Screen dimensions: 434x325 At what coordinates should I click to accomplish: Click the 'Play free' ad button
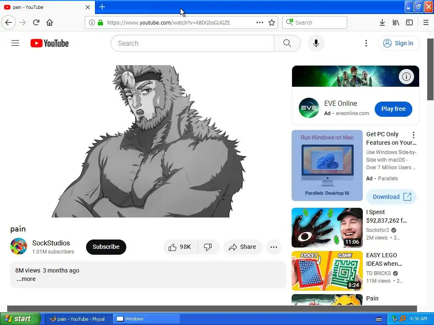pos(393,109)
